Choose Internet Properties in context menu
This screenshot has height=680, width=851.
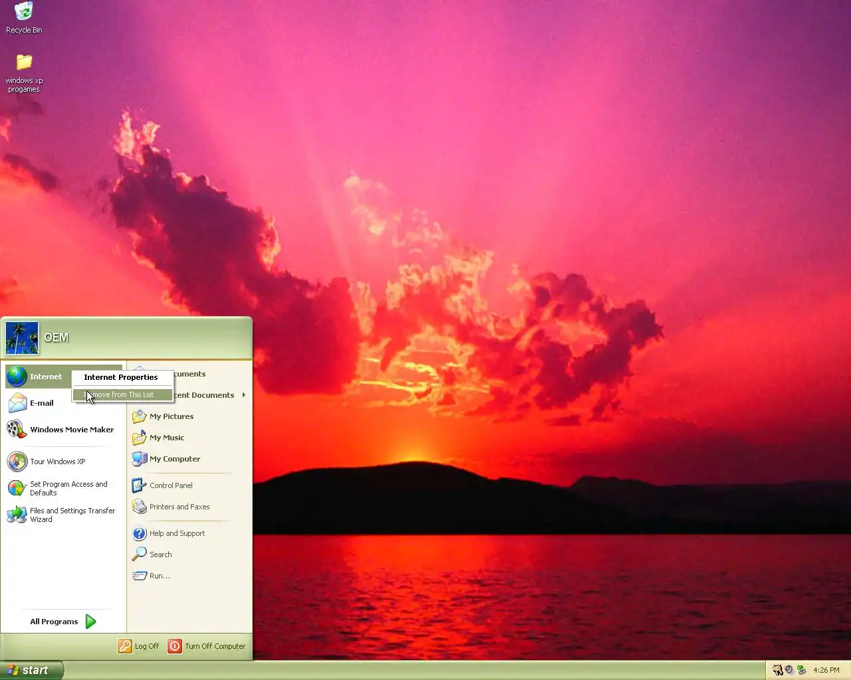[x=123, y=377]
